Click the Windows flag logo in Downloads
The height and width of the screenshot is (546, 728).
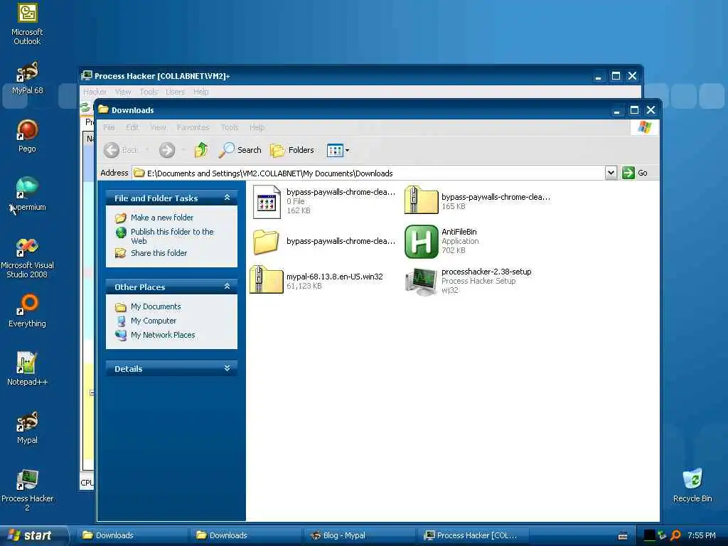(644, 127)
